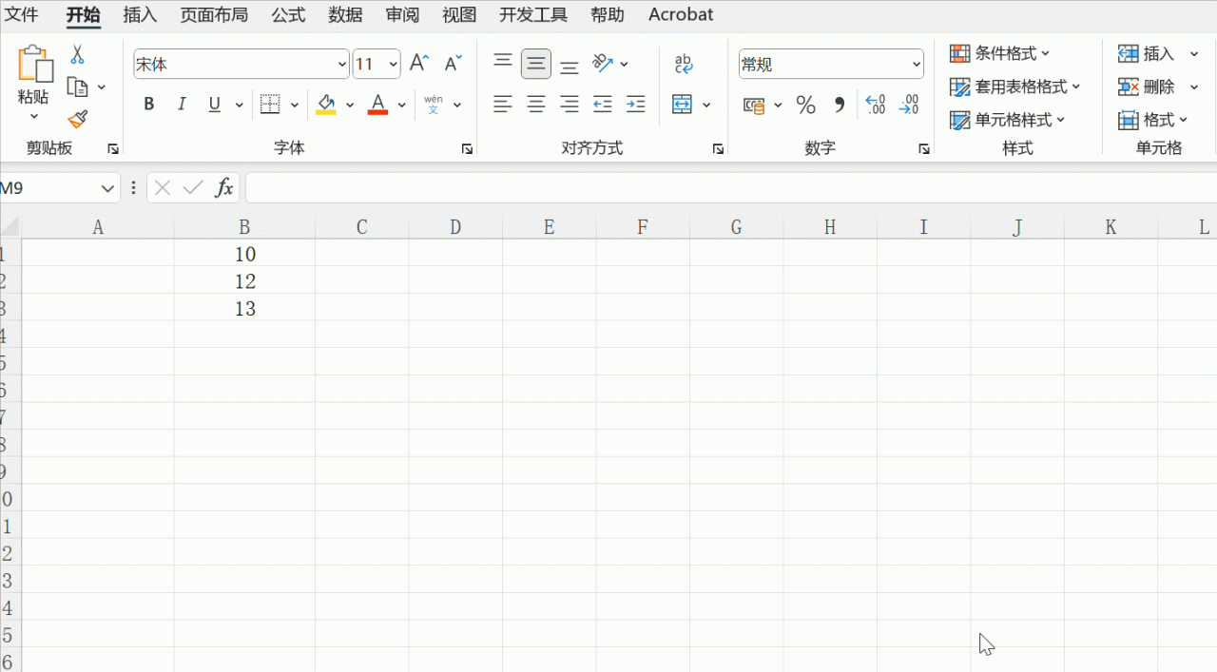Apply cell borders icon
1217x672 pixels.
click(x=270, y=105)
